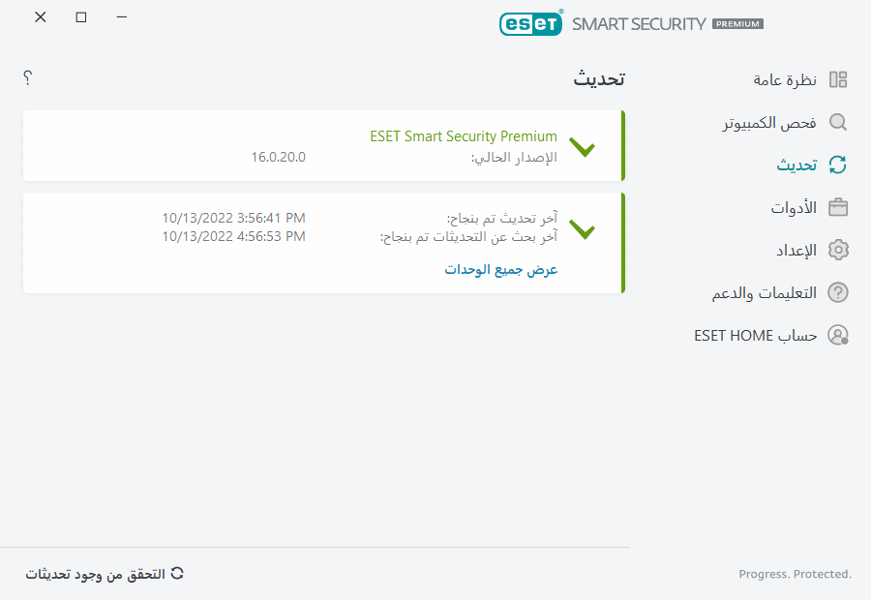Click the Help and support question-circle icon

coord(838,292)
